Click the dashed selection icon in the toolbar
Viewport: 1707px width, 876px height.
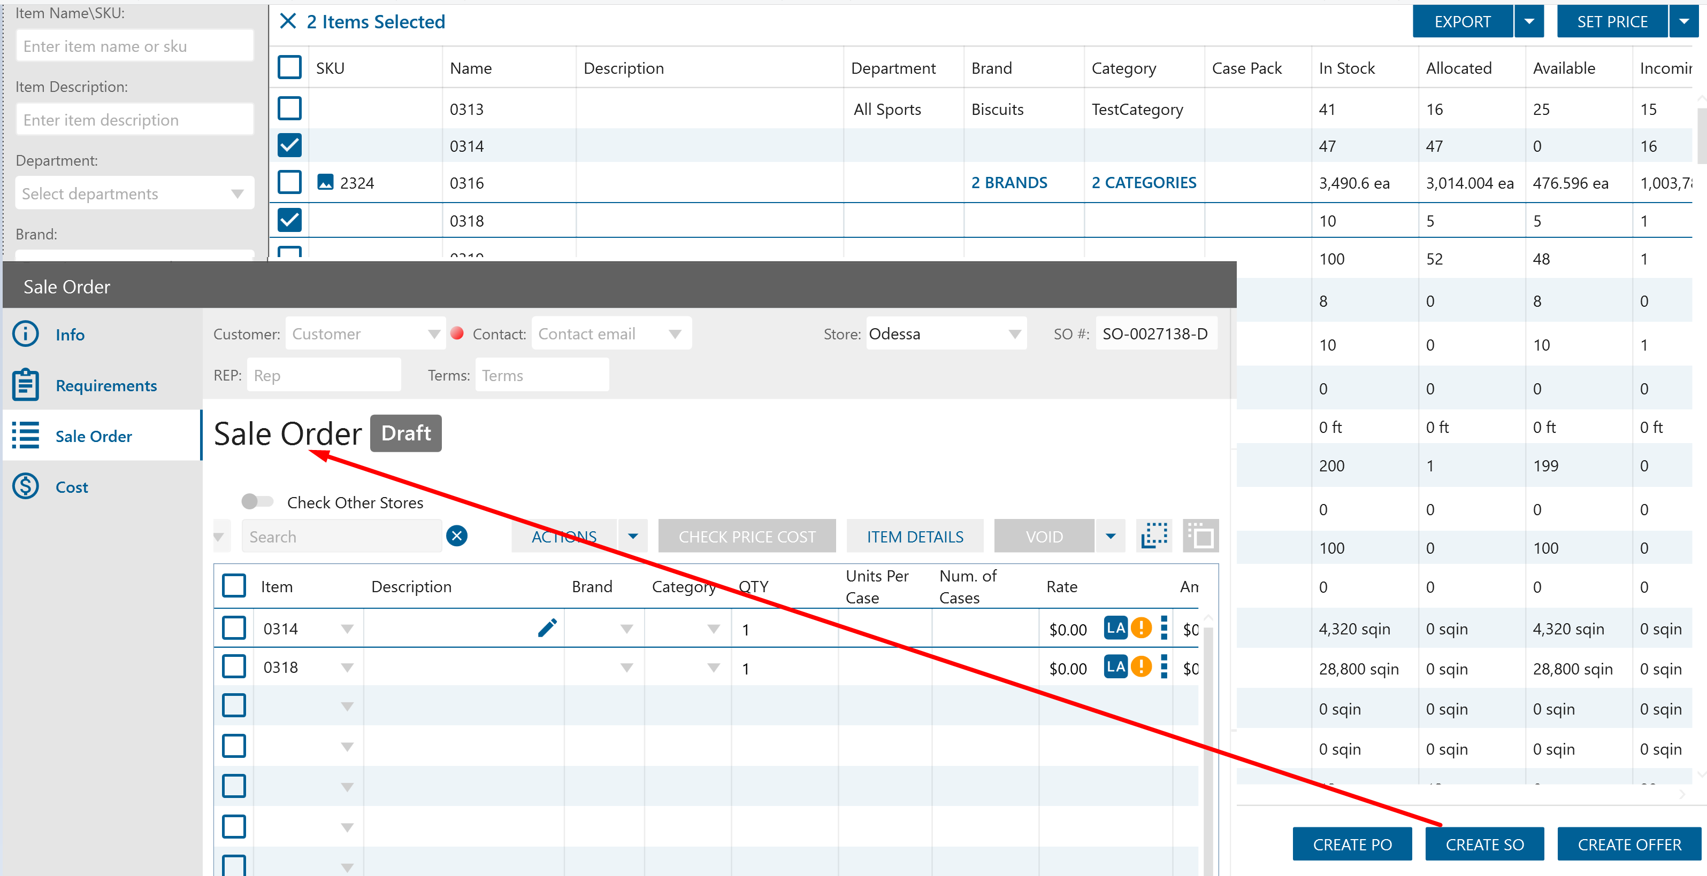[x=1154, y=536]
